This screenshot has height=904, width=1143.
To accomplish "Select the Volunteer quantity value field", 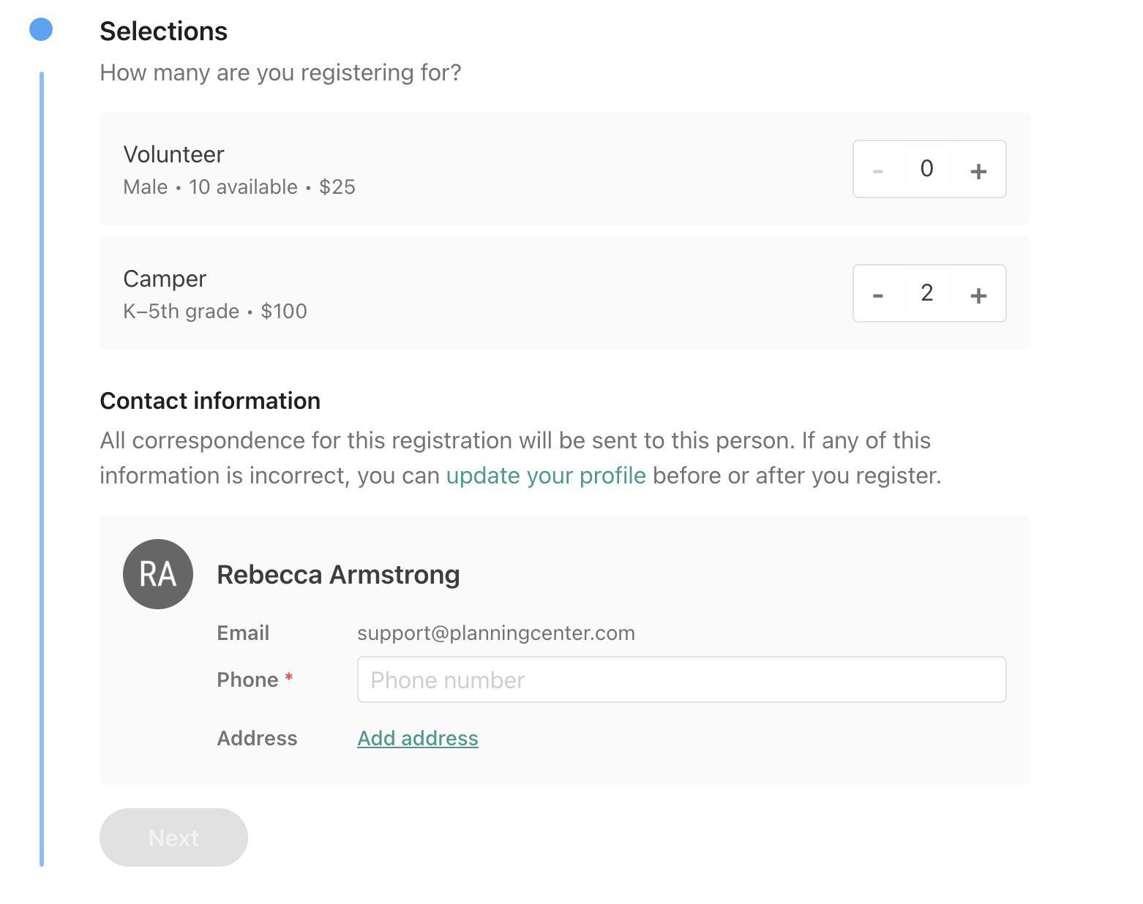I will (926, 169).
